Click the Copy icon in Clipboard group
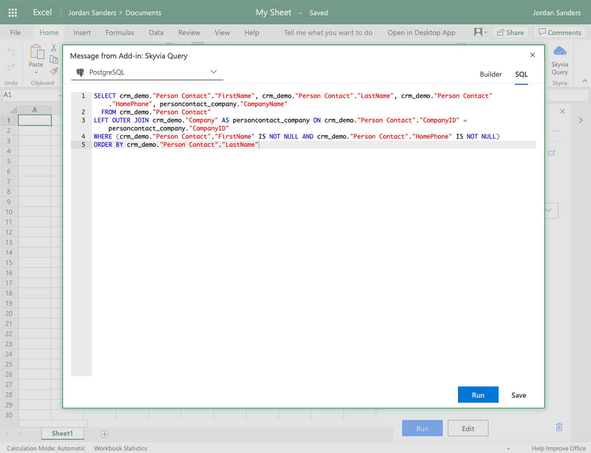This screenshot has width=591, height=453. pos(54,59)
